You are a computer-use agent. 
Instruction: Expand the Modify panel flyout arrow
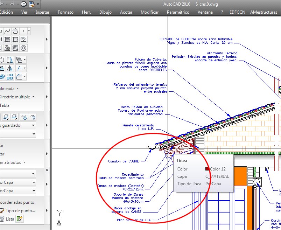pyautogui.click(x=47, y=68)
